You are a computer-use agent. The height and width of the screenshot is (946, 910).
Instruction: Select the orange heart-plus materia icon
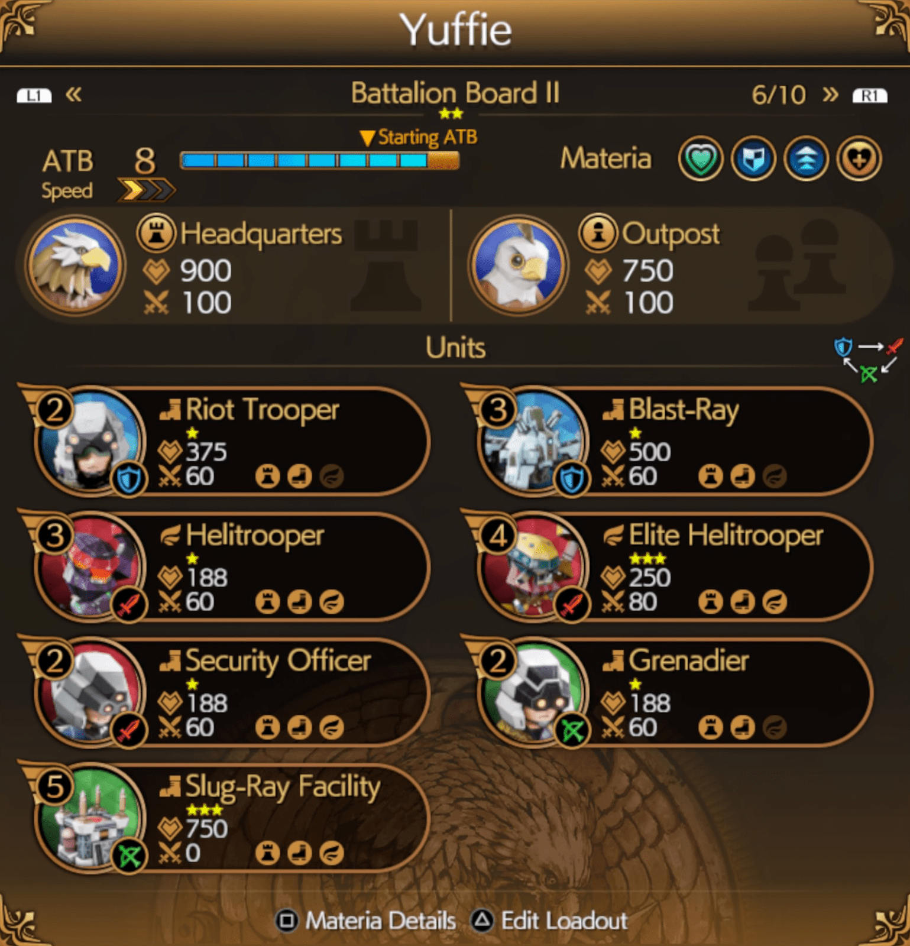859,159
